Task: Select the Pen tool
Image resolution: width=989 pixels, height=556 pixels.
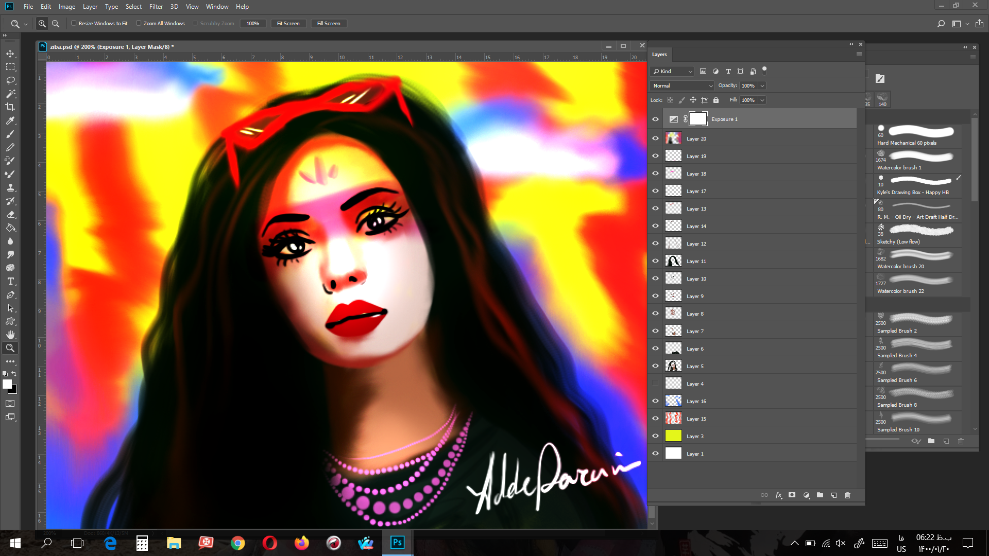Action: pos(10,294)
